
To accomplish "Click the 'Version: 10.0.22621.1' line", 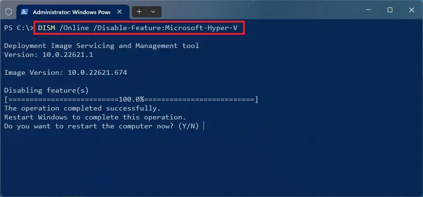I will [x=49, y=55].
